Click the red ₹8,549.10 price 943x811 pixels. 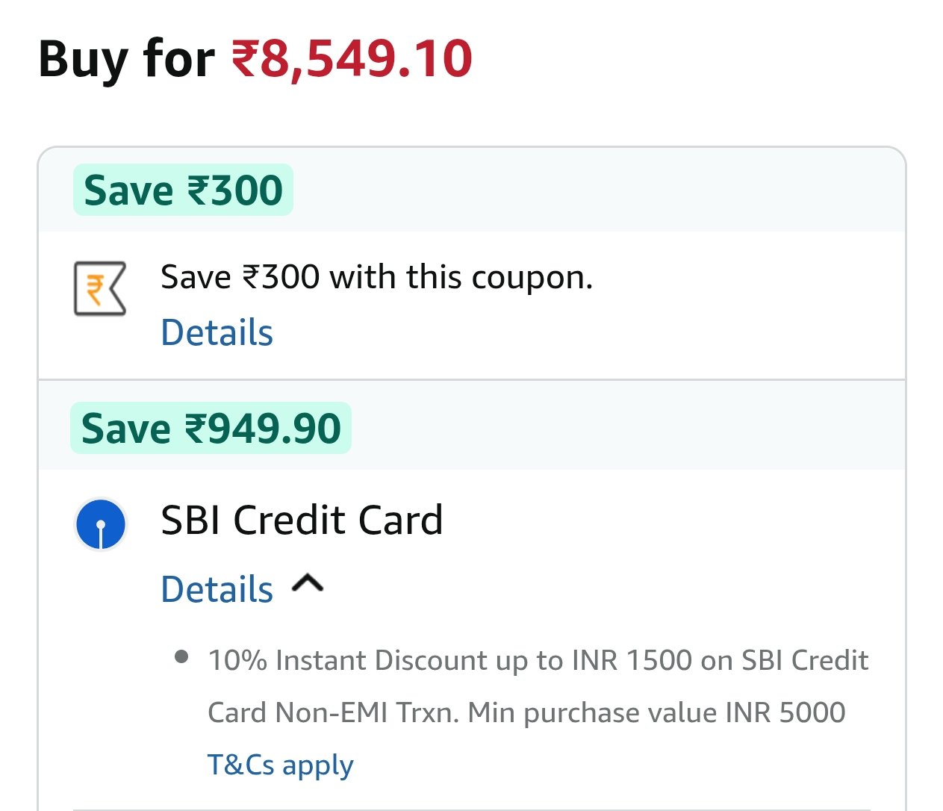pos(352,59)
